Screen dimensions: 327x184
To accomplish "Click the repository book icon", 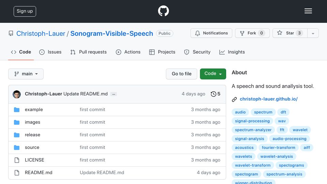I will pos(11,33).
